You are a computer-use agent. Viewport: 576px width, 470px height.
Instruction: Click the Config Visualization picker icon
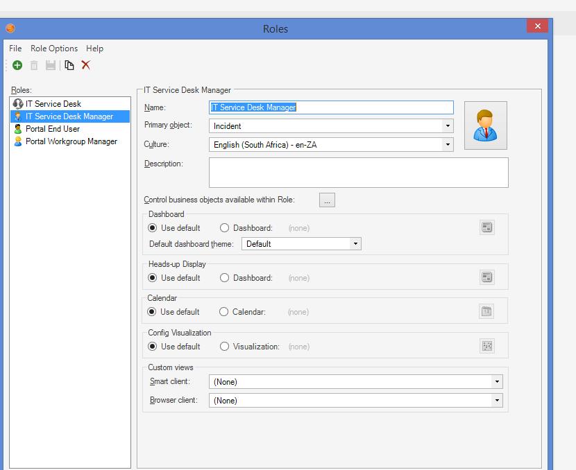487,346
